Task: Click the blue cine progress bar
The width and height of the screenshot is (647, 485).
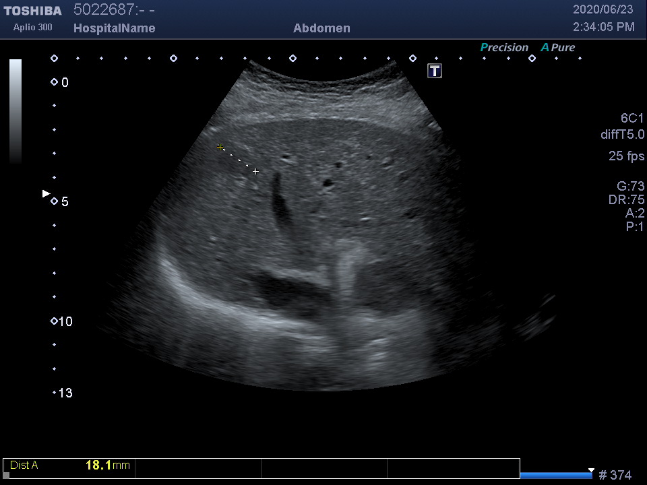Action: pos(556,476)
